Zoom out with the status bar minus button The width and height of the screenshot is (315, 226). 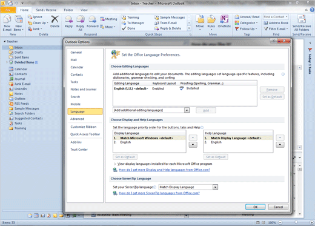coord(280,222)
